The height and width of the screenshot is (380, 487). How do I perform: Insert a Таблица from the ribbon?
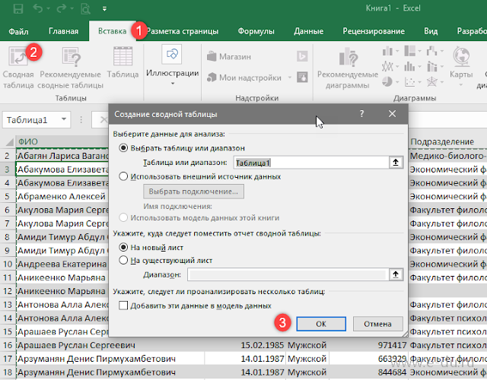(123, 62)
